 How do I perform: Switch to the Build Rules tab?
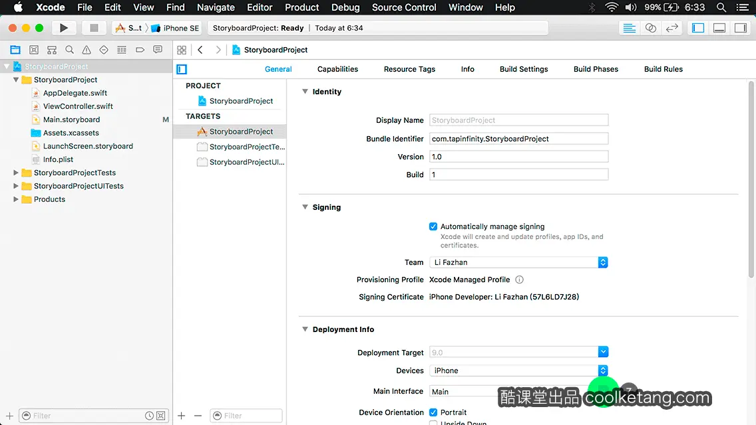[x=663, y=69]
